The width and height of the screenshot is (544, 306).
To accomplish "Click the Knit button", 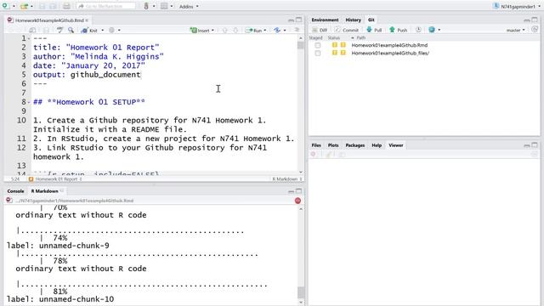I will (x=89, y=31).
